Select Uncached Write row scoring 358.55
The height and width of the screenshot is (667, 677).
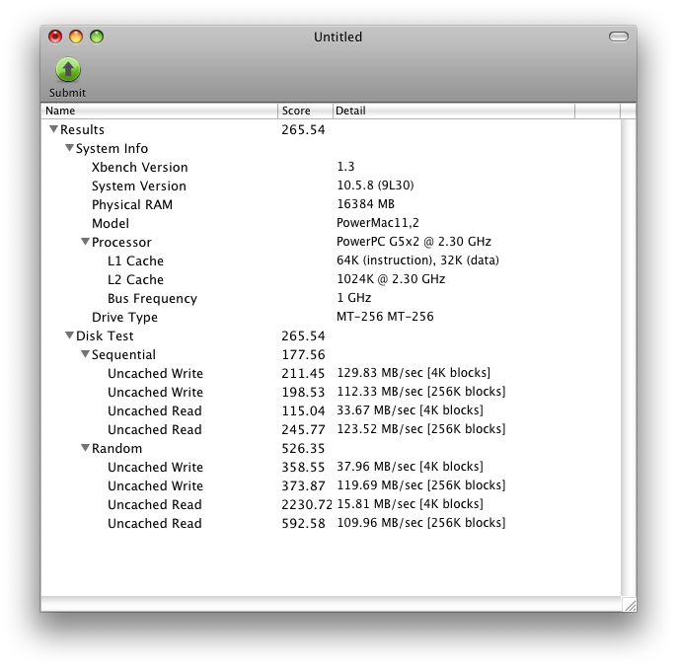pyautogui.click(x=332, y=467)
